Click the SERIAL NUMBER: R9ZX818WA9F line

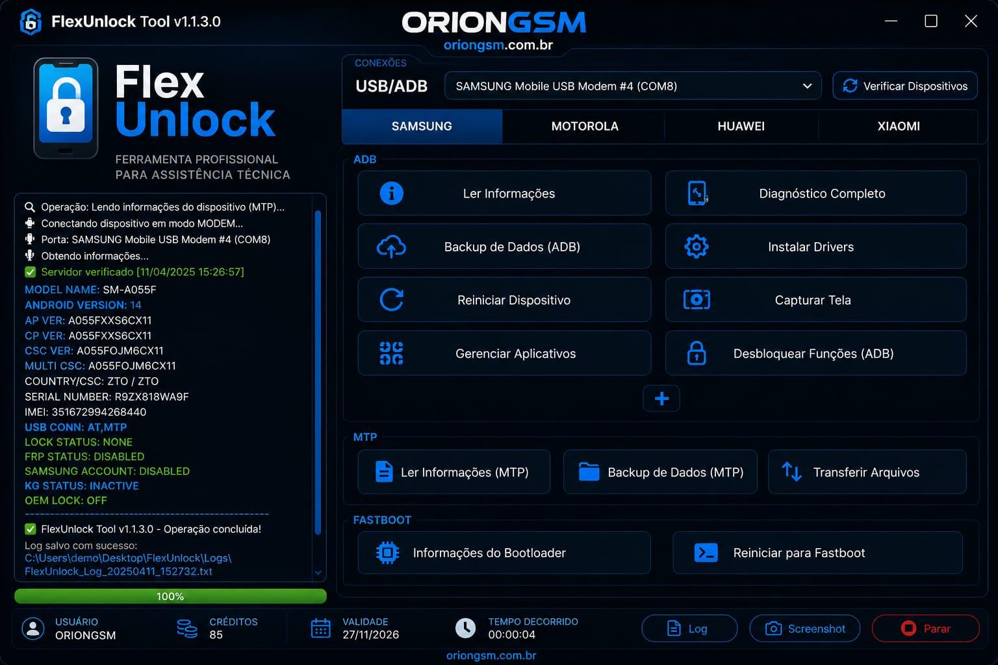point(107,396)
